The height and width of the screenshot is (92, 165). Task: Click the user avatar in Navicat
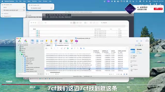pyautogui.click(x=147, y=41)
